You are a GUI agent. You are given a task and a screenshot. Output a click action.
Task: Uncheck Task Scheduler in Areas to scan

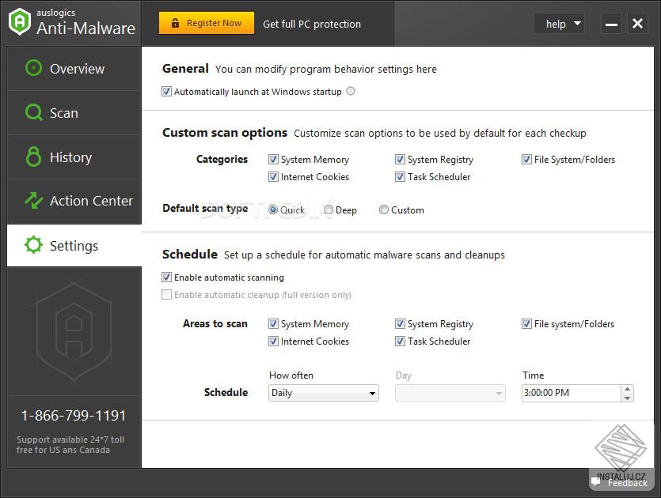[x=400, y=341]
